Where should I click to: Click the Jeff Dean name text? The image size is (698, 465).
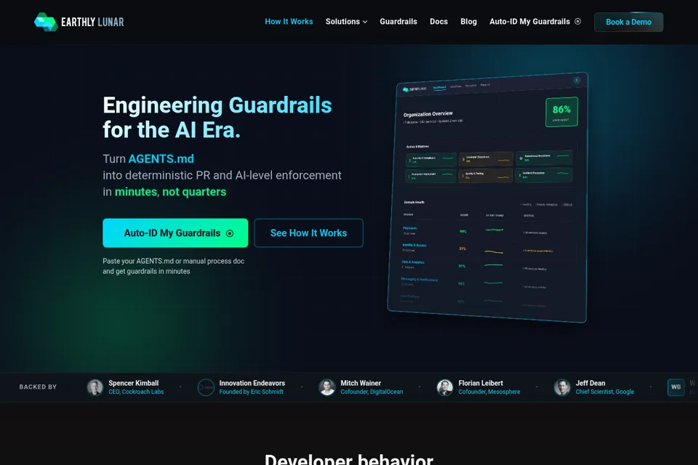coord(590,383)
